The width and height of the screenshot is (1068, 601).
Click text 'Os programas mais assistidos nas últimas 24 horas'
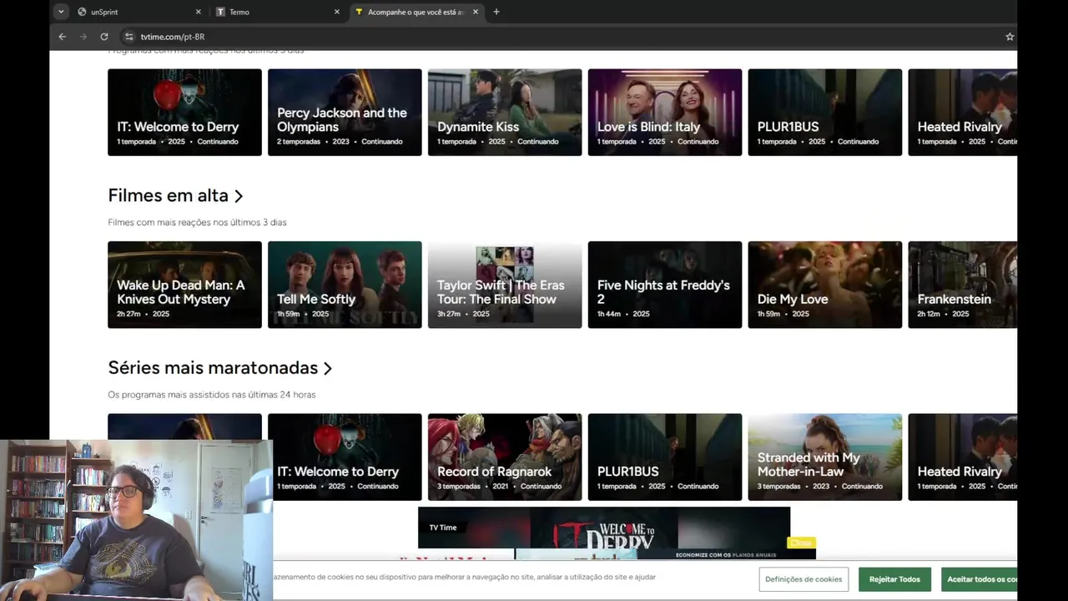[212, 395]
